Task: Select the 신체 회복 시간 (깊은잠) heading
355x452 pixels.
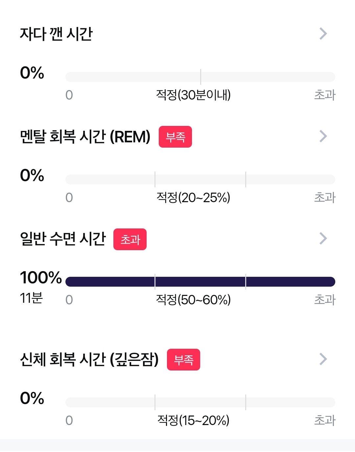Action: (x=89, y=359)
